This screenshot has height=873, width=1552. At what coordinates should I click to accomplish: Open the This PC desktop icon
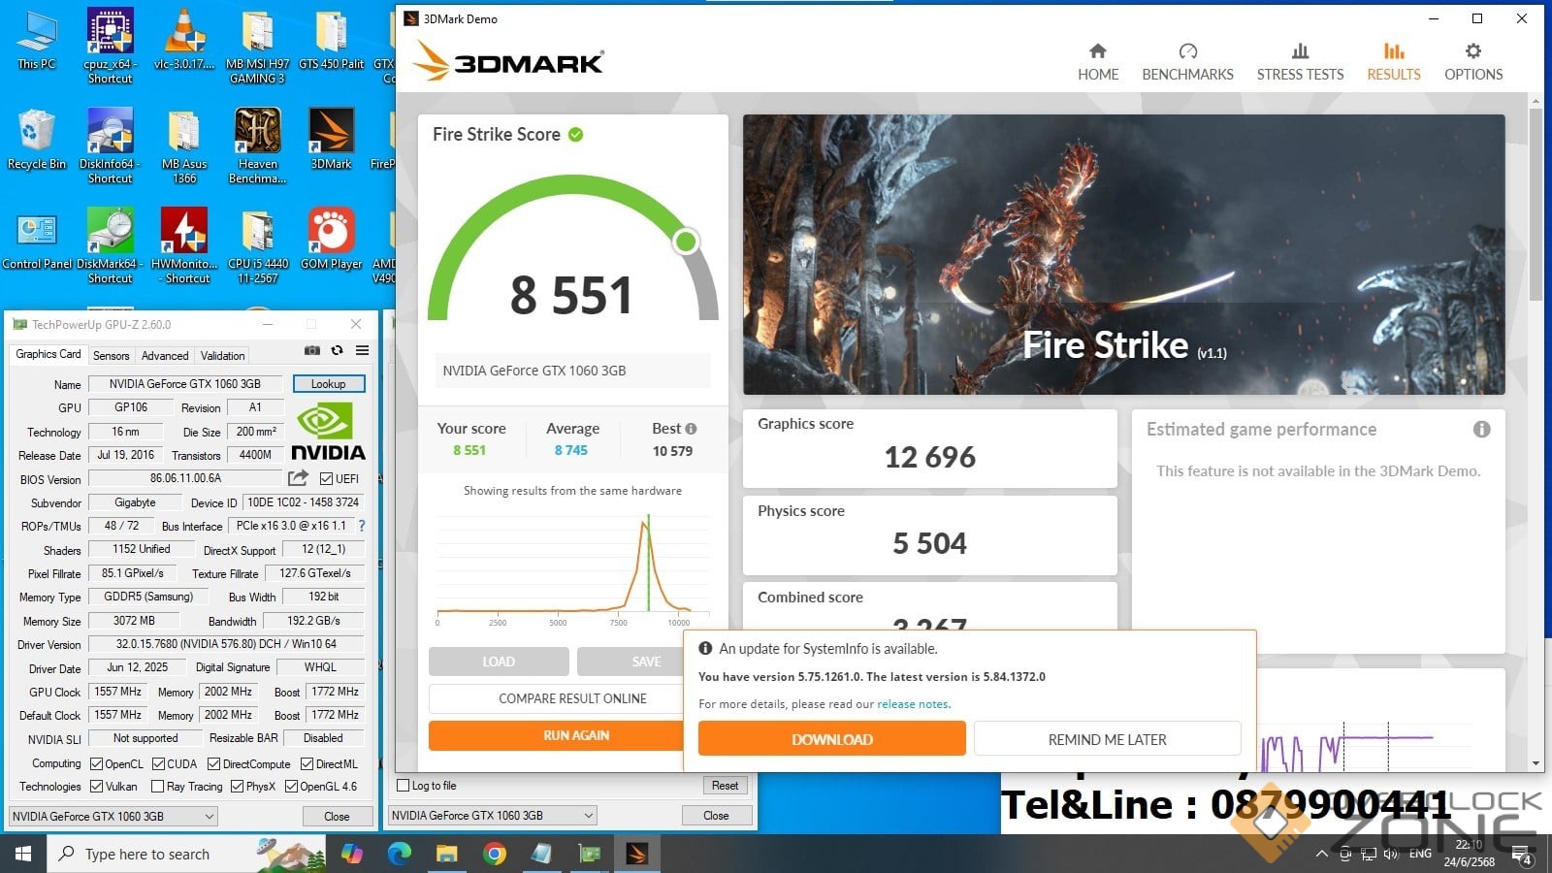pos(37,40)
